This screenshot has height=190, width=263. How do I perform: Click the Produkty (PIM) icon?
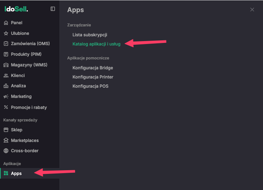click(x=6, y=54)
